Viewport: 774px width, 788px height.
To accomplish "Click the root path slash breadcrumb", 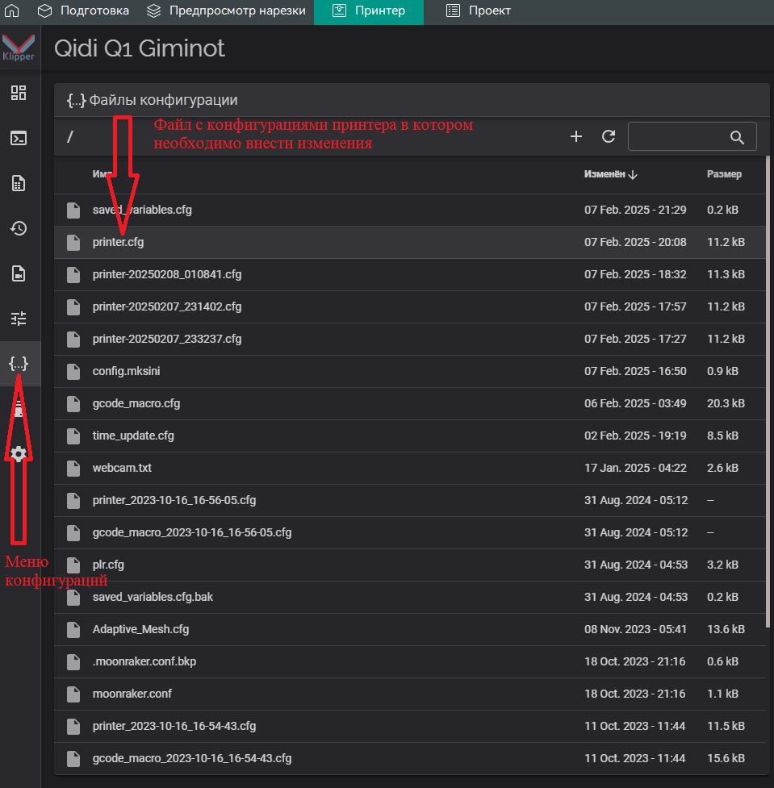I will [x=70, y=136].
